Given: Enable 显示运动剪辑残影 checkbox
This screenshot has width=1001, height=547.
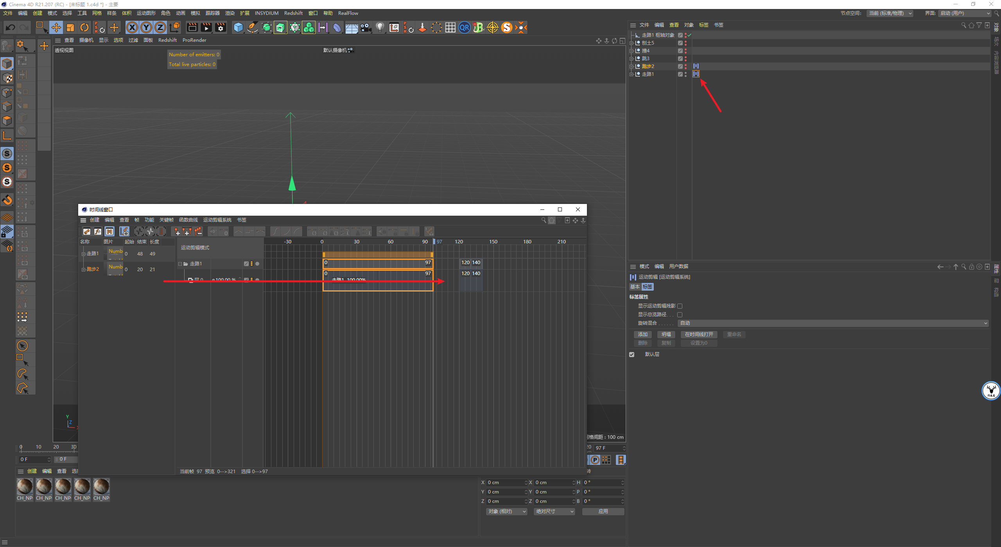Looking at the screenshot, I should [x=680, y=306].
